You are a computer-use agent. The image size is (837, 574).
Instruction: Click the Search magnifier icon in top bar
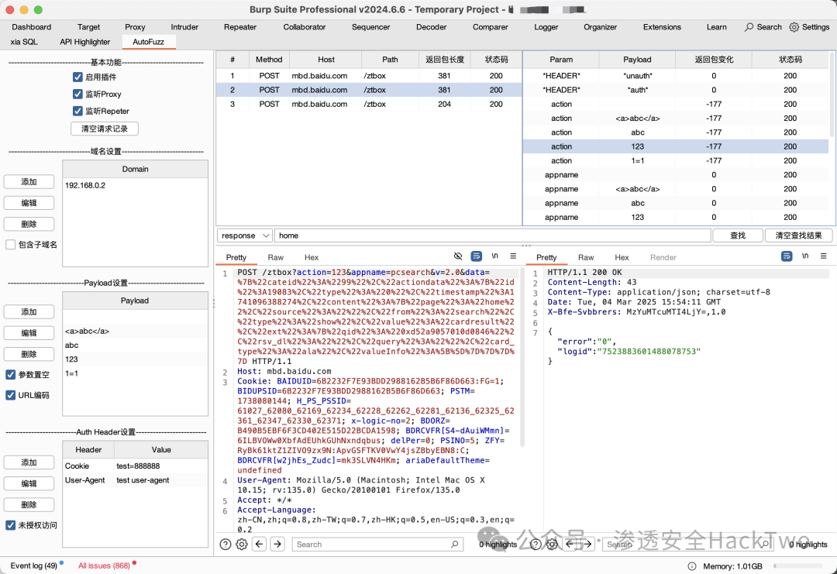(749, 26)
